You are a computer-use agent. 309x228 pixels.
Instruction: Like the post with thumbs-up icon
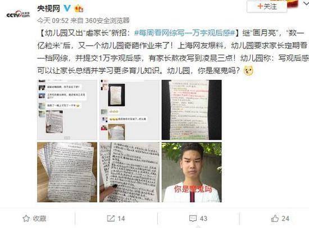click(275, 218)
